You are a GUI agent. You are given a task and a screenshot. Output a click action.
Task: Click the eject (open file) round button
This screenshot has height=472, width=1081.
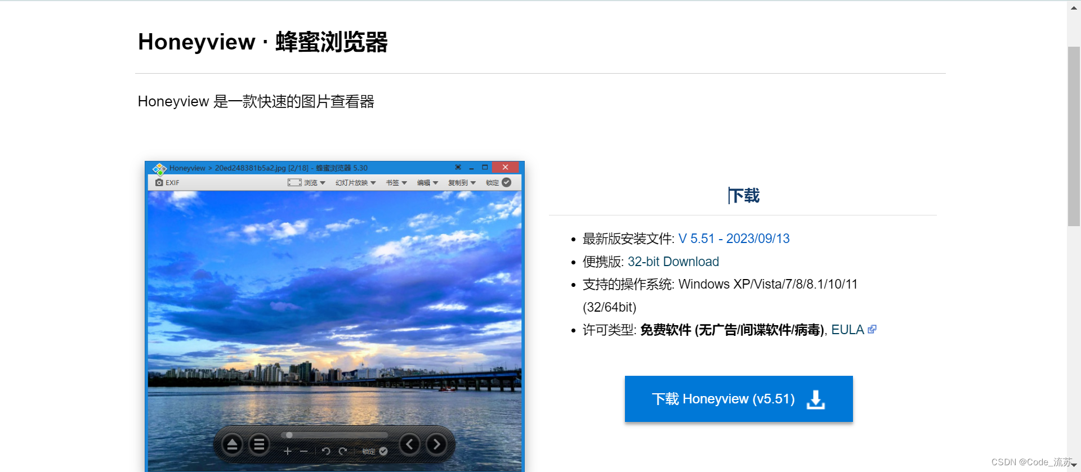(x=232, y=445)
